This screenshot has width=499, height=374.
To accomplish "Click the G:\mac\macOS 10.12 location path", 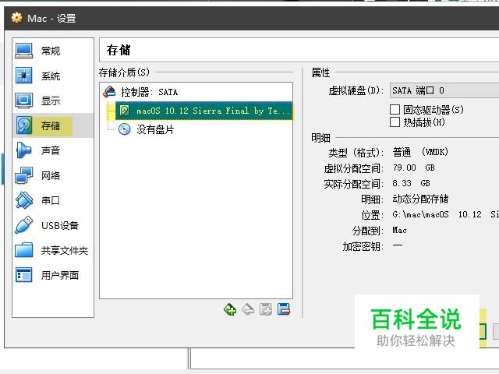I will pyautogui.click(x=445, y=214).
